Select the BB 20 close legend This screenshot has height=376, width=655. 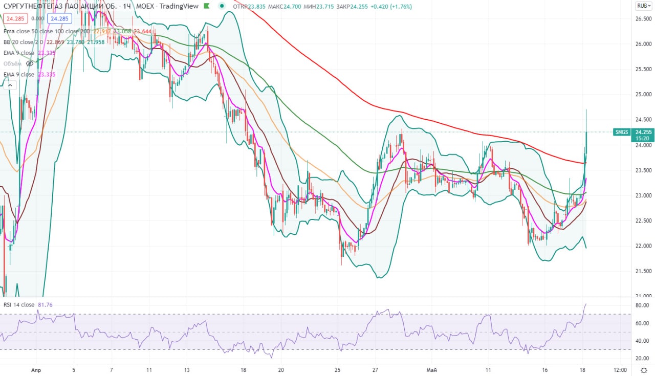[24, 42]
